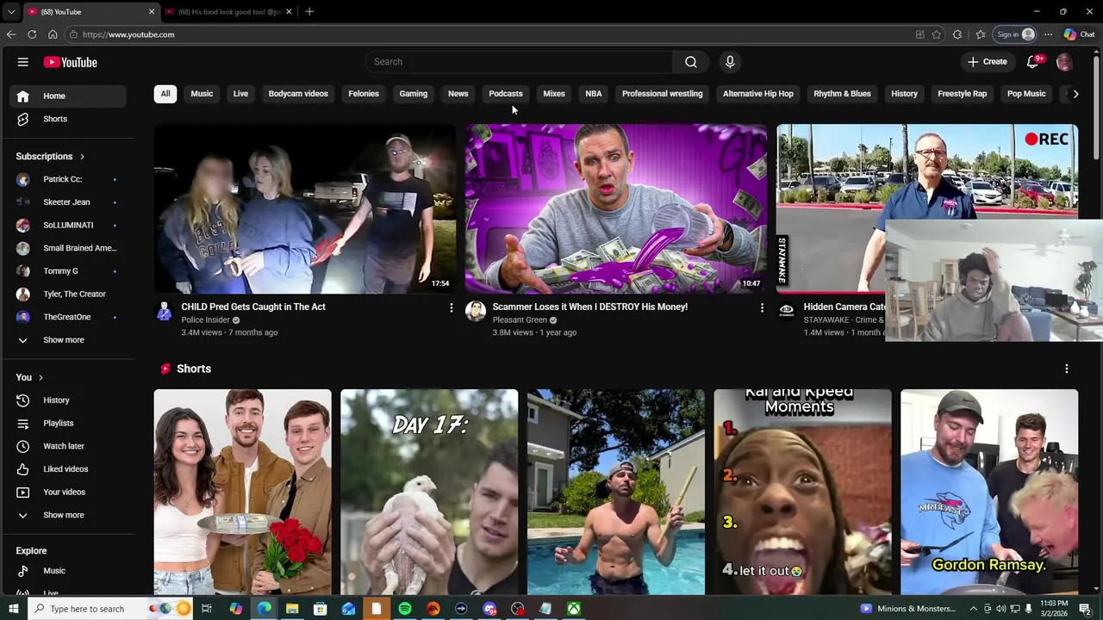This screenshot has width=1103, height=620.
Task: Open the DAY 17 chicken Short
Action: (x=429, y=492)
